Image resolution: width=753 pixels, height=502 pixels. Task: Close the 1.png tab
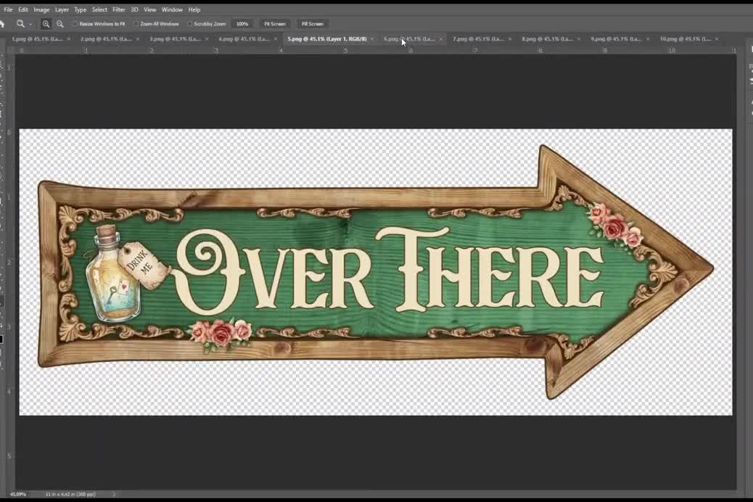coord(69,39)
